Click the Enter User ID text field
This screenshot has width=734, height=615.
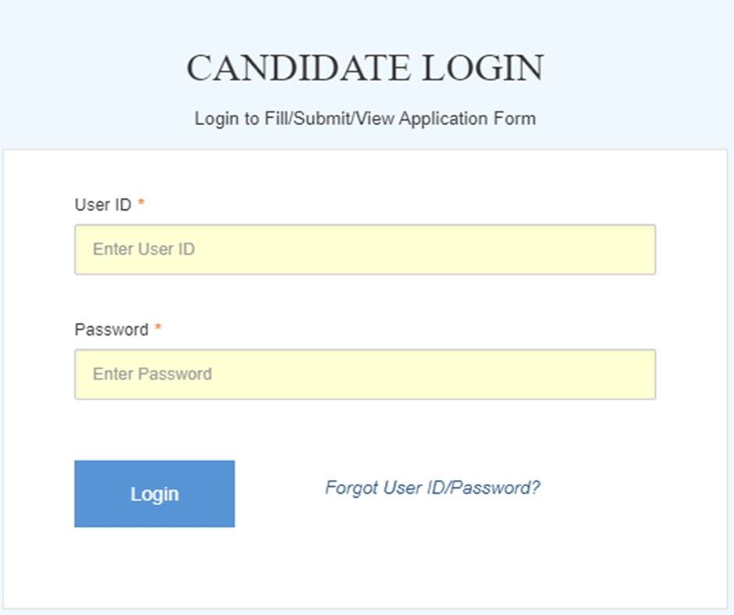365,250
